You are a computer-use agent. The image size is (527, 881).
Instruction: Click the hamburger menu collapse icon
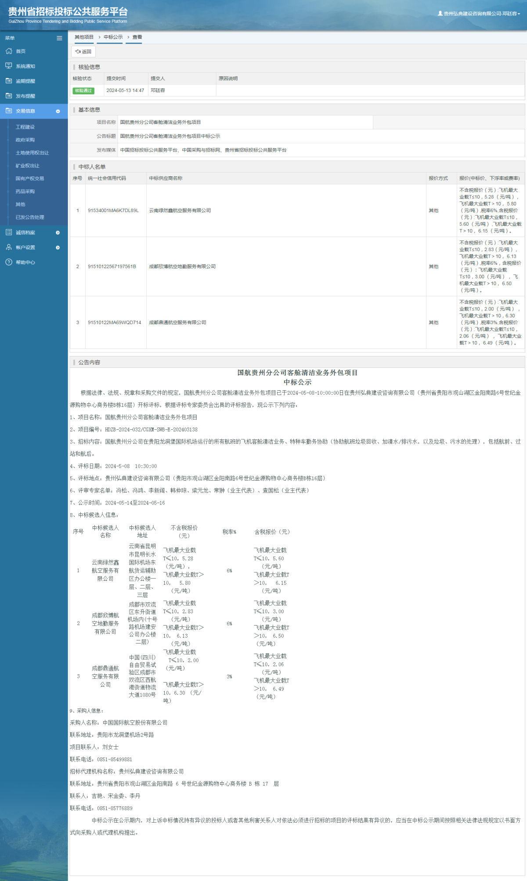59,38
